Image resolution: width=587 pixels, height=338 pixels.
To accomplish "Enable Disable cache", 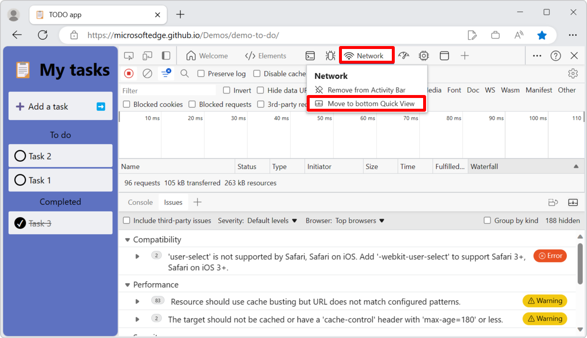I will tap(256, 73).
